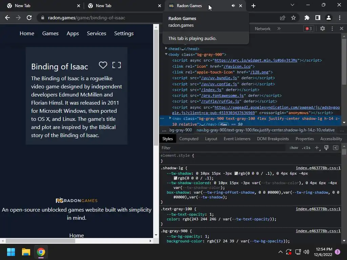Click the fullscreen icon beside the game title

(x=117, y=65)
